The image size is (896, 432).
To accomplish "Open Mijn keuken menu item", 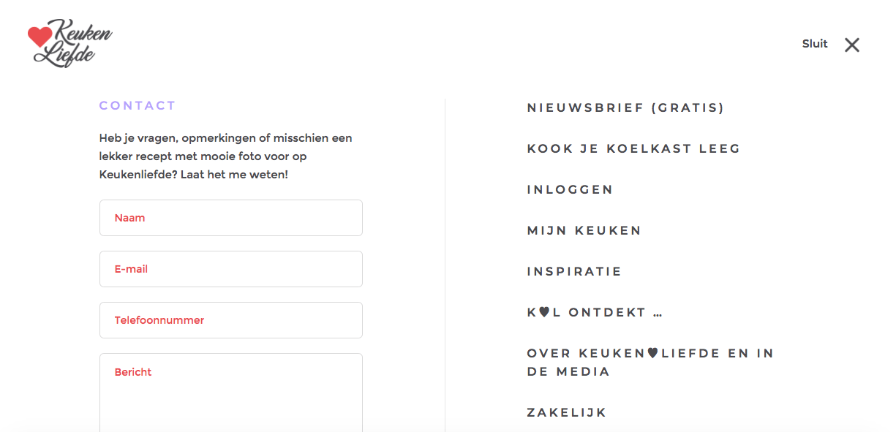I will point(584,231).
